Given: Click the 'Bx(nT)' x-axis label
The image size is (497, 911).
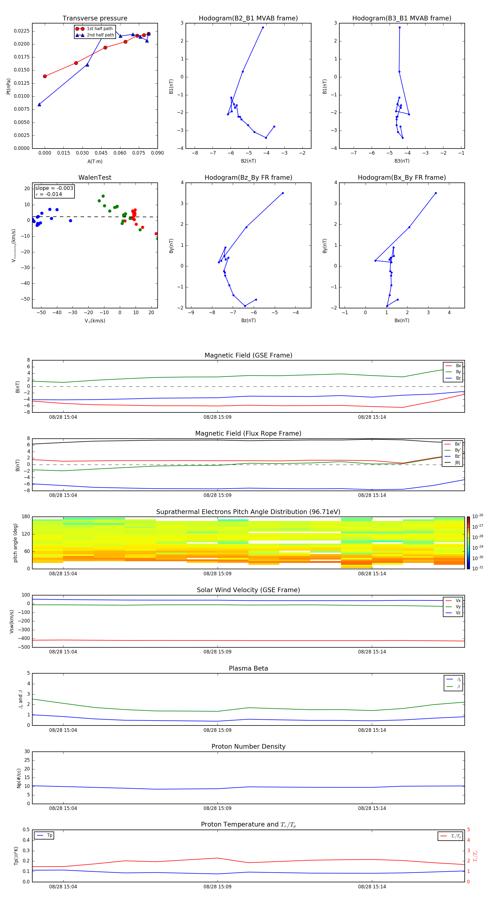Looking at the screenshot, I should pyautogui.click(x=402, y=321).
